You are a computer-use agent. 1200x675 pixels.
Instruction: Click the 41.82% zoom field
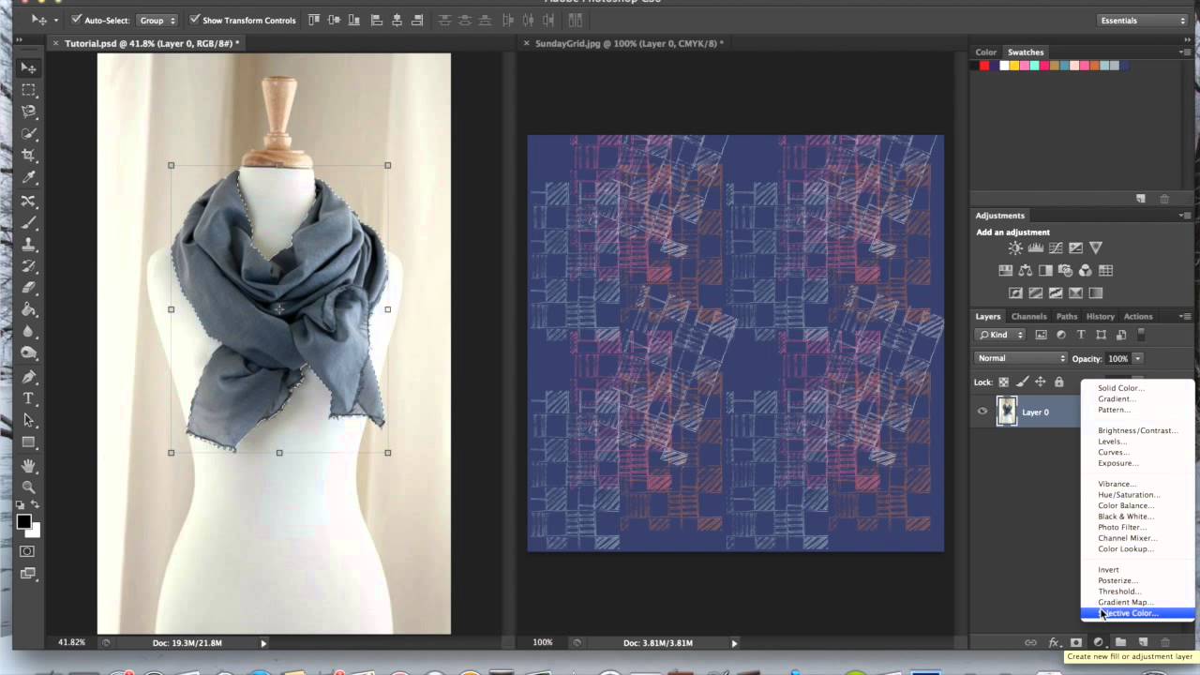(x=71, y=643)
